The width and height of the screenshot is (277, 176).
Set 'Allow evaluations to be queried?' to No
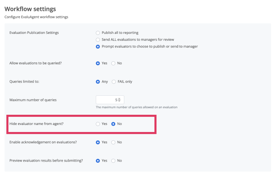[x=113, y=63]
